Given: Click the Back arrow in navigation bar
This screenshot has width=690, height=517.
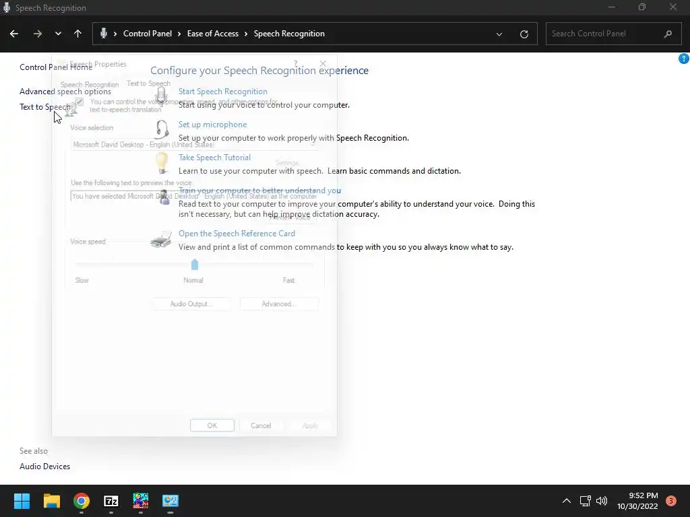Looking at the screenshot, I should click(x=14, y=34).
